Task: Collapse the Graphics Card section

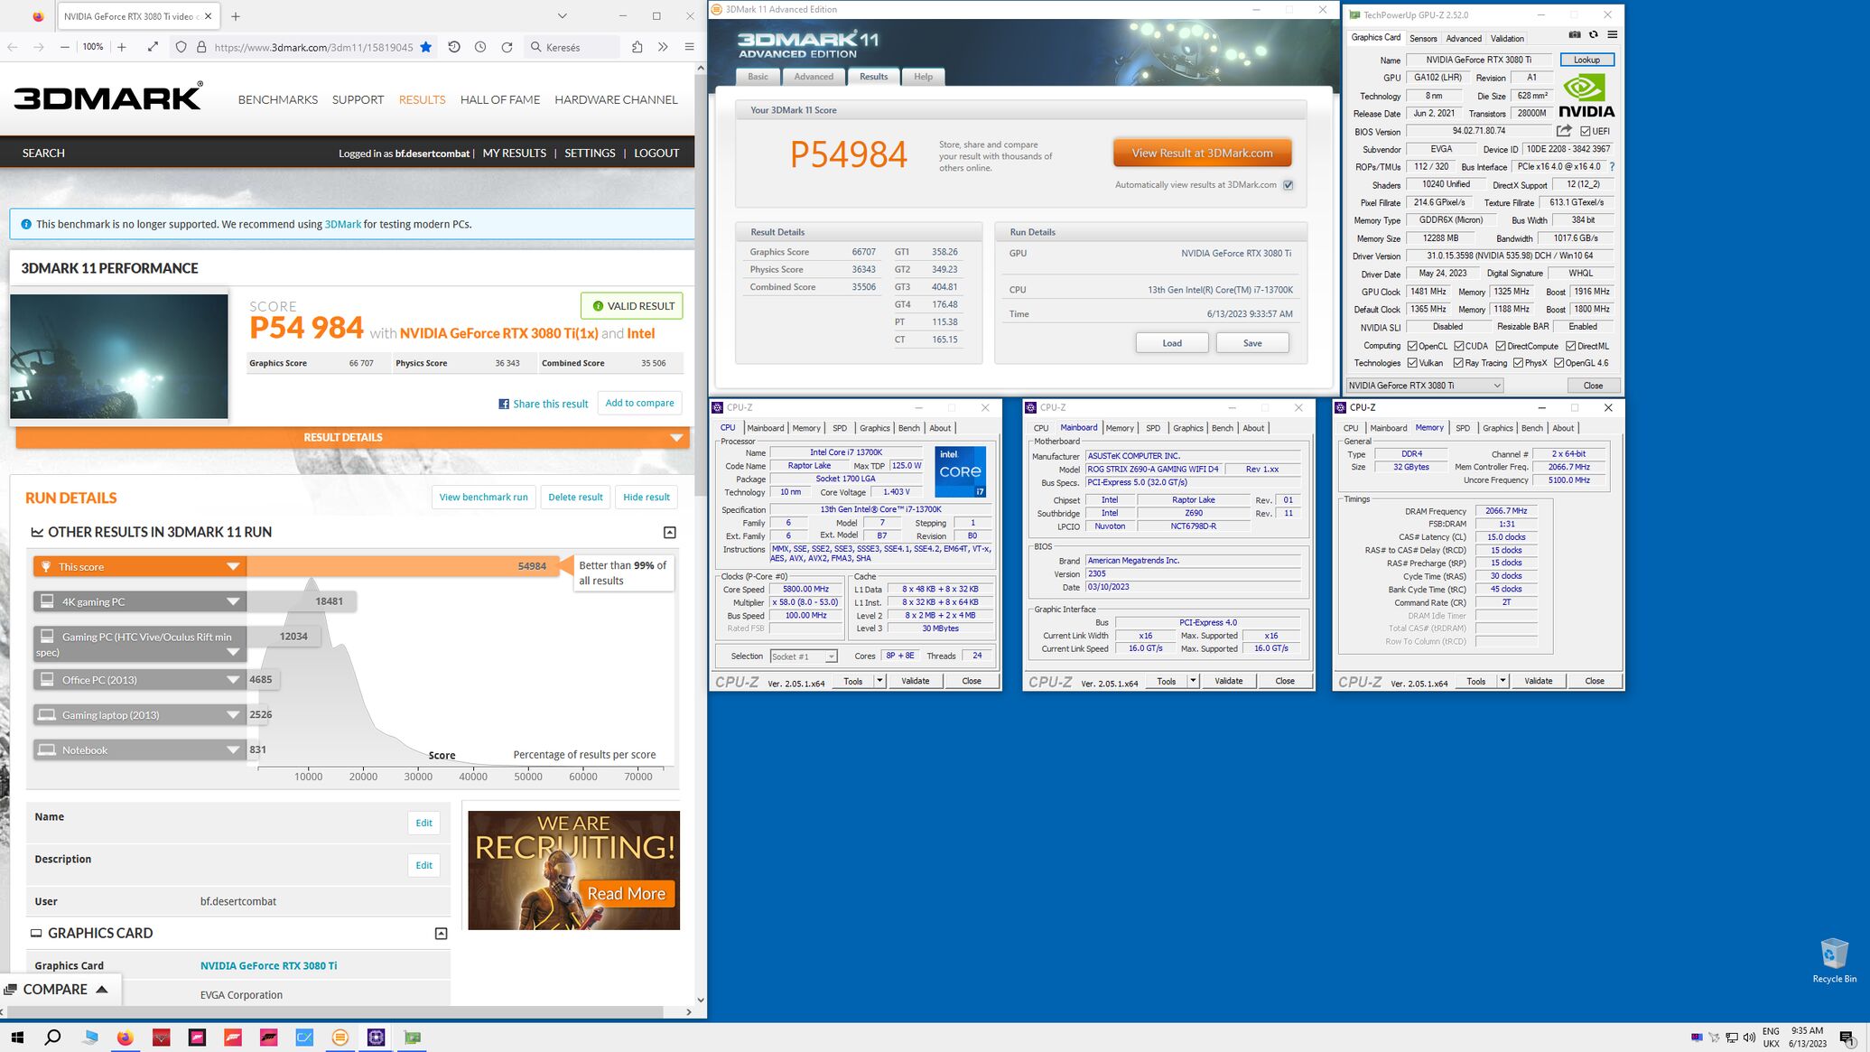Action: click(441, 934)
